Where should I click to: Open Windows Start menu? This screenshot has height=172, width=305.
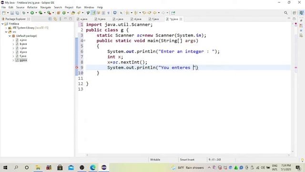click(5, 168)
